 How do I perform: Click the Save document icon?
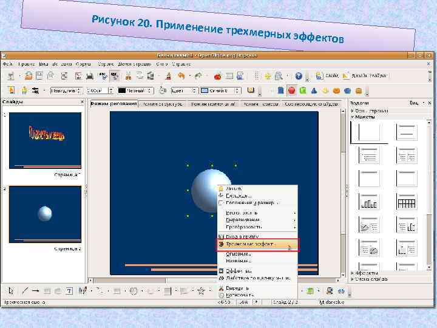(x=39, y=76)
